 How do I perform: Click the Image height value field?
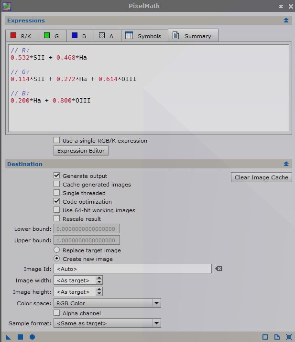(x=75, y=291)
